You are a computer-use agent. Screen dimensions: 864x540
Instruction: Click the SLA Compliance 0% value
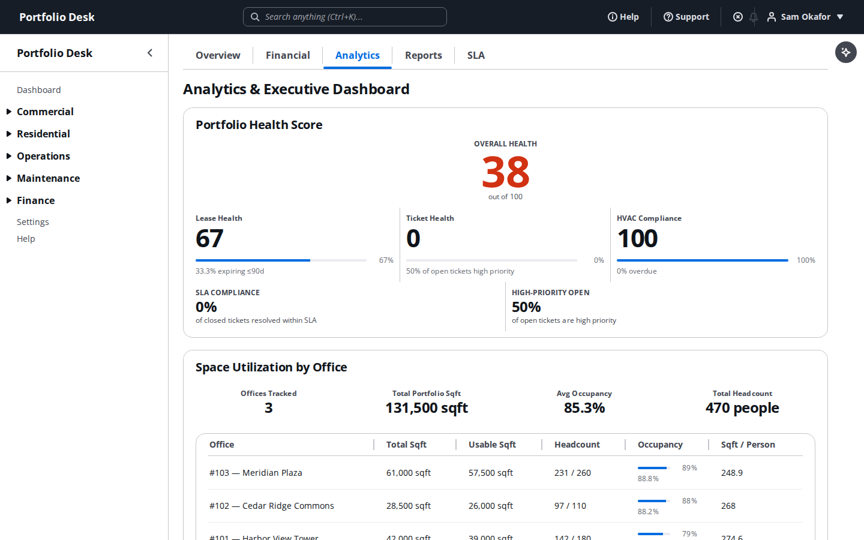pos(206,307)
